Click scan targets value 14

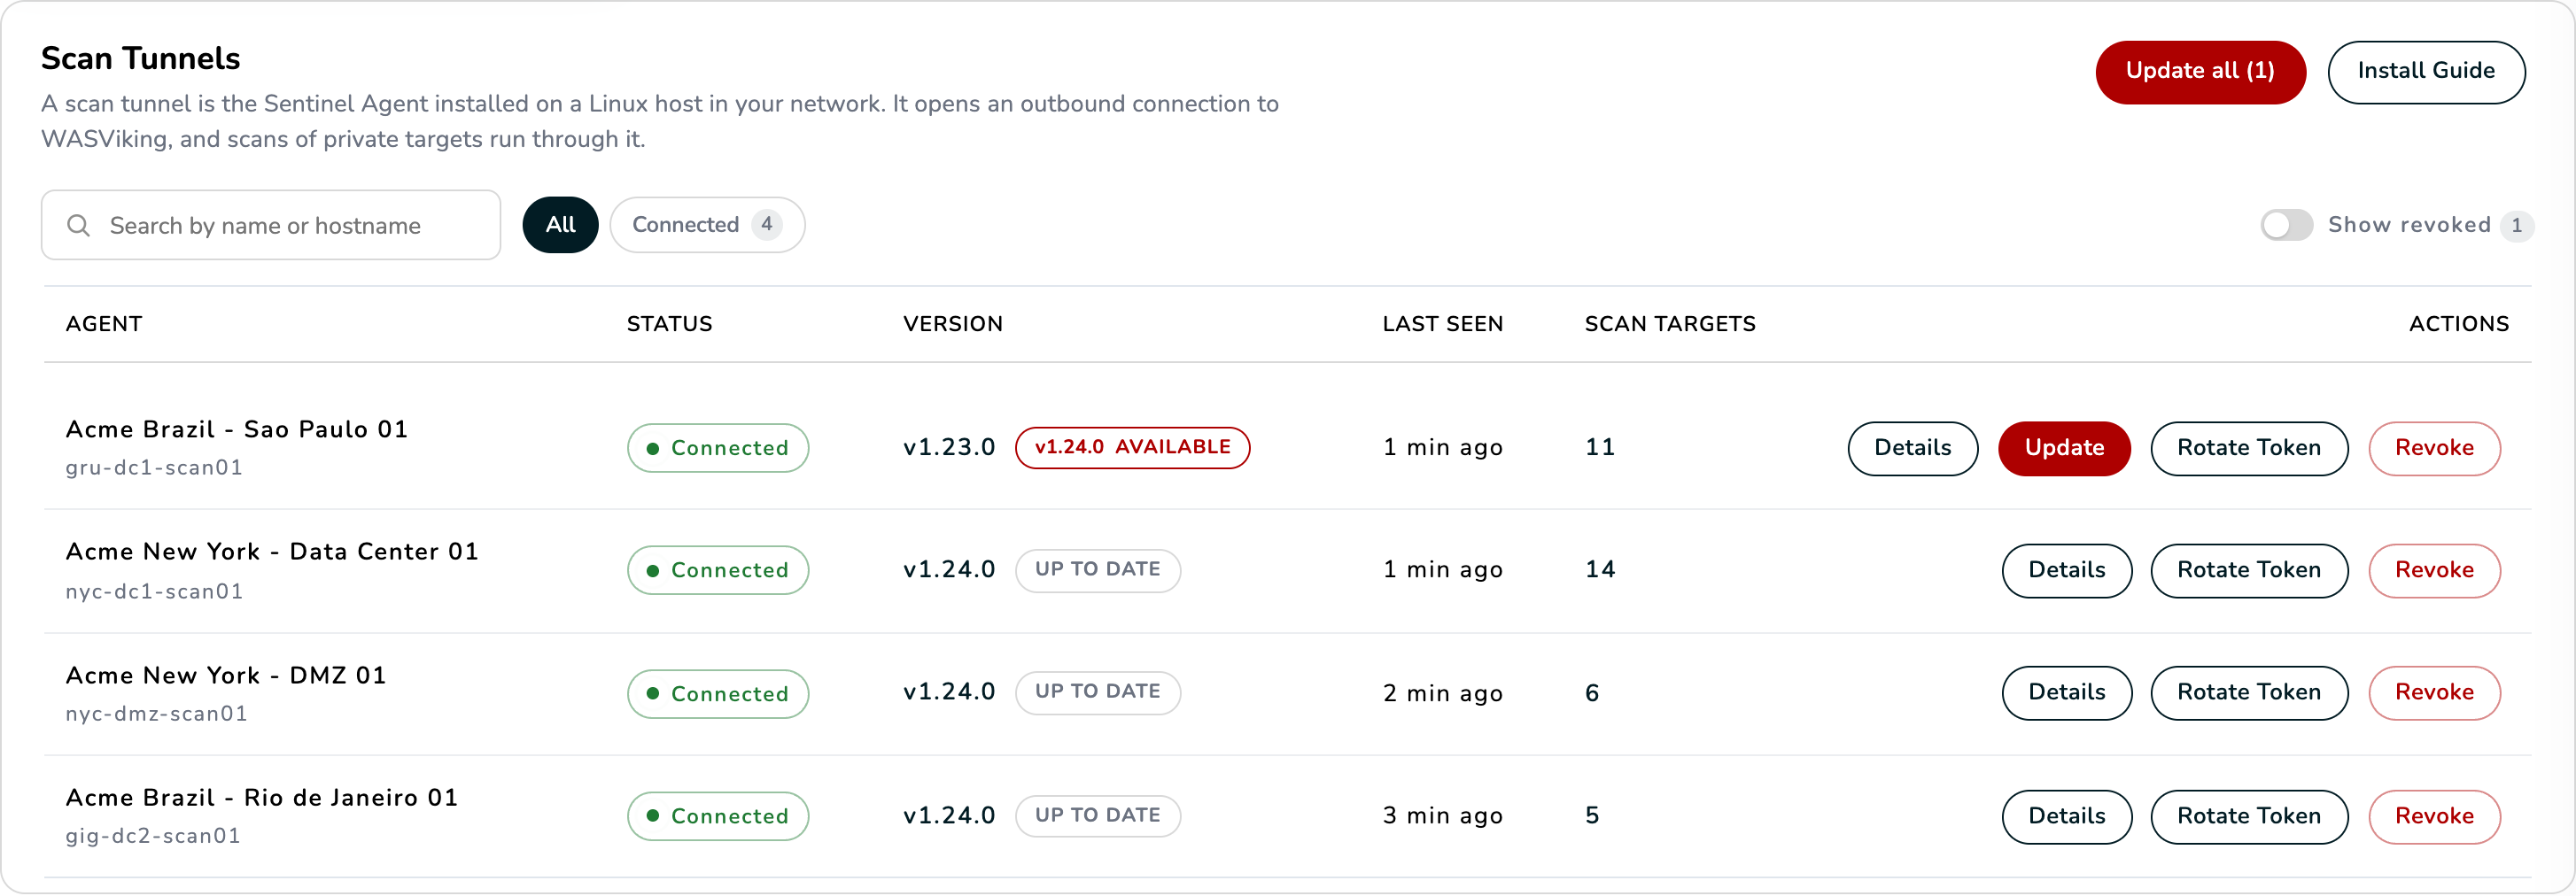point(1599,569)
